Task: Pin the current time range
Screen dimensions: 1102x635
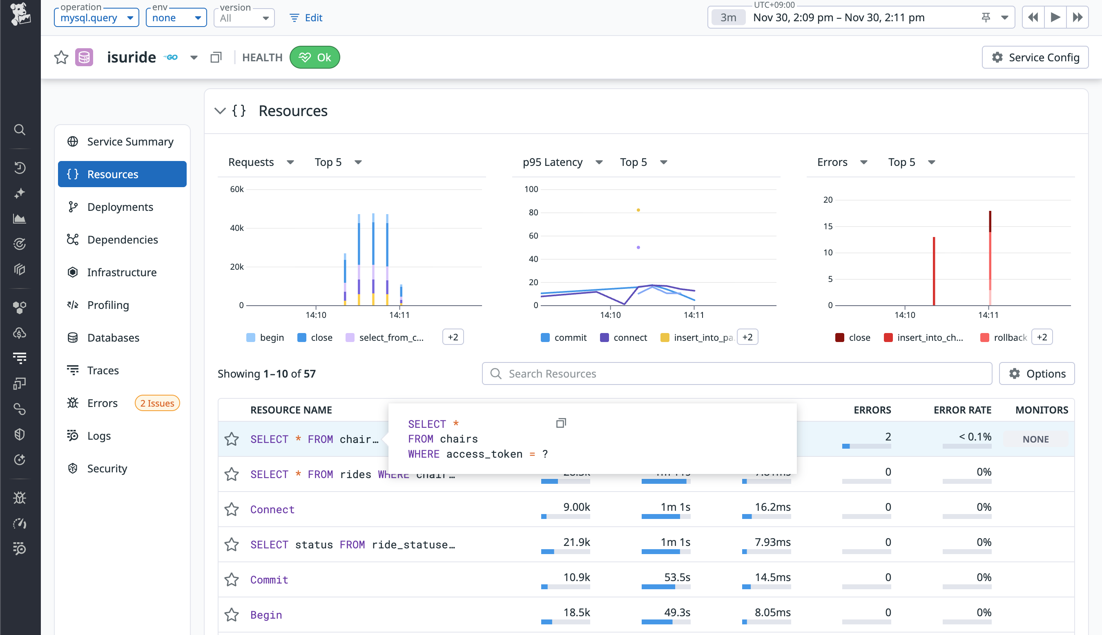Action: [985, 18]
